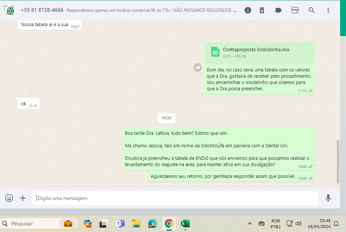The image size is (346, 232).
Task: Click the briefcase icon in taskbar search
Action: coord(68,224)
